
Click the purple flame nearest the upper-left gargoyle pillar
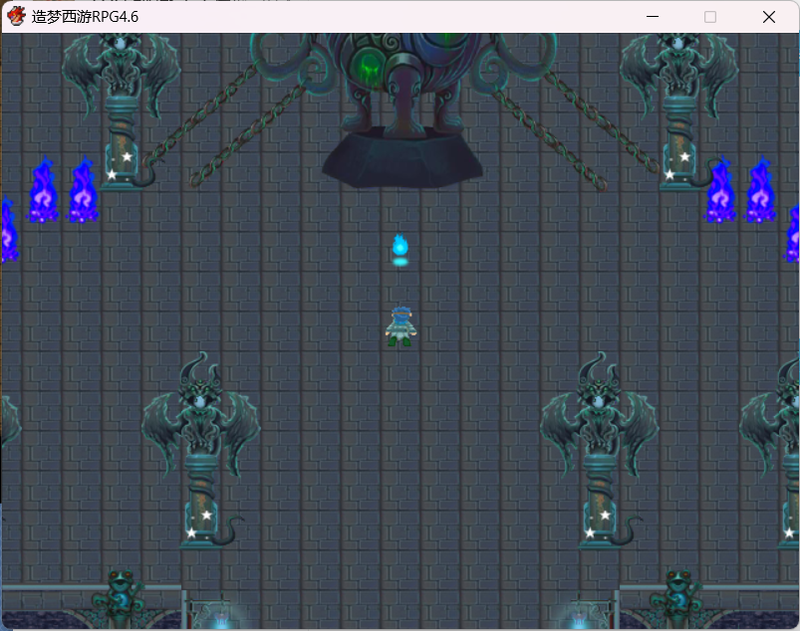point(83,190)
